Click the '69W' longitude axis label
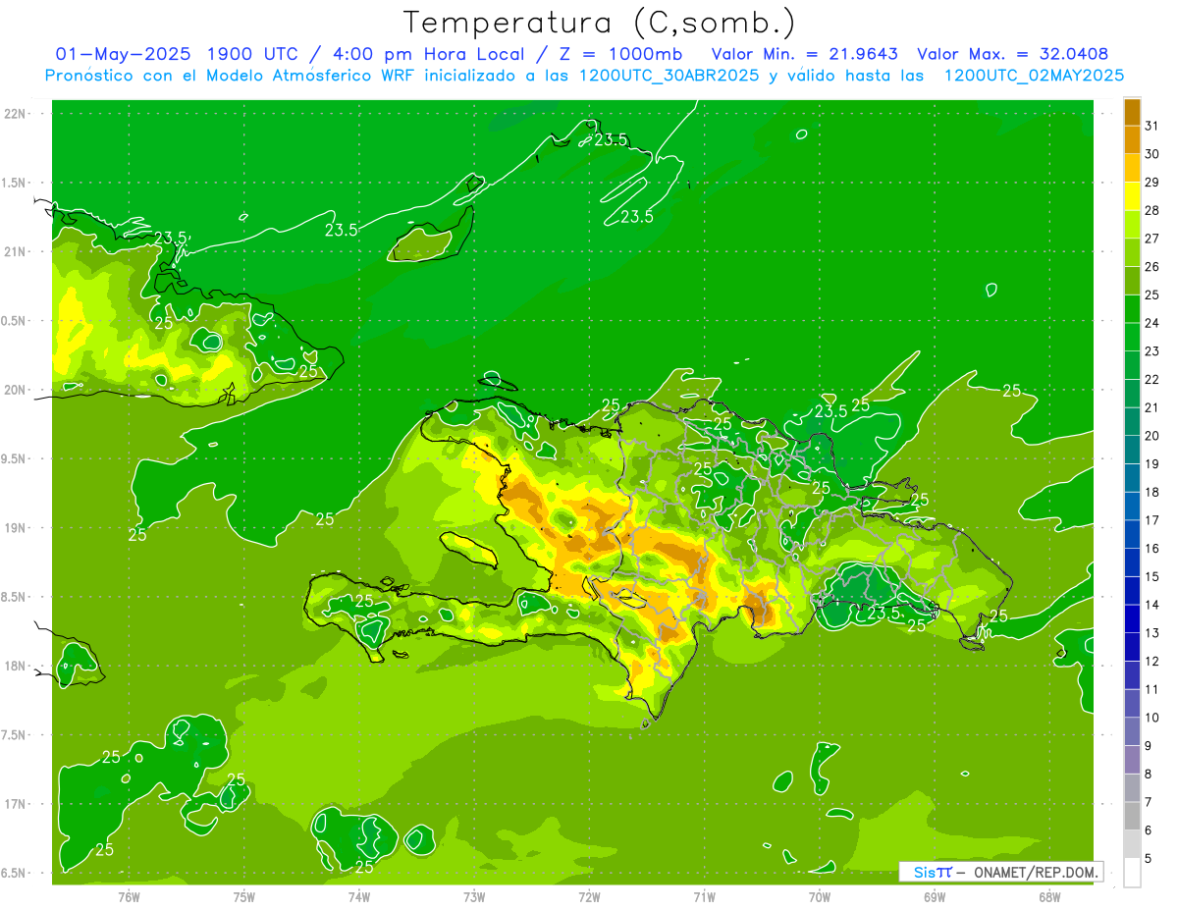This screenshot has height=910, width=1178. 935,896
